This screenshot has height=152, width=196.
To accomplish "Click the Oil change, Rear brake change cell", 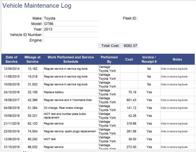I will coord(70,108).
